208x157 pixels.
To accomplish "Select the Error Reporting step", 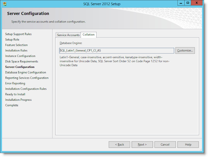I will click(15, 83).
